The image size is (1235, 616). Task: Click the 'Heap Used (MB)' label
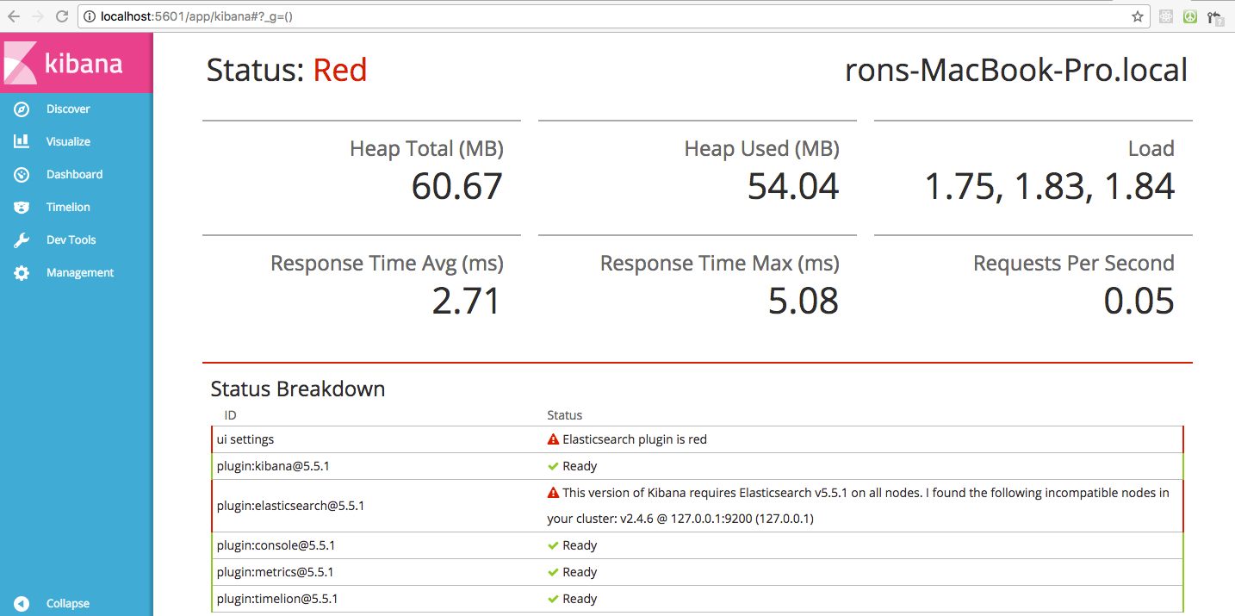pos(762,149)
